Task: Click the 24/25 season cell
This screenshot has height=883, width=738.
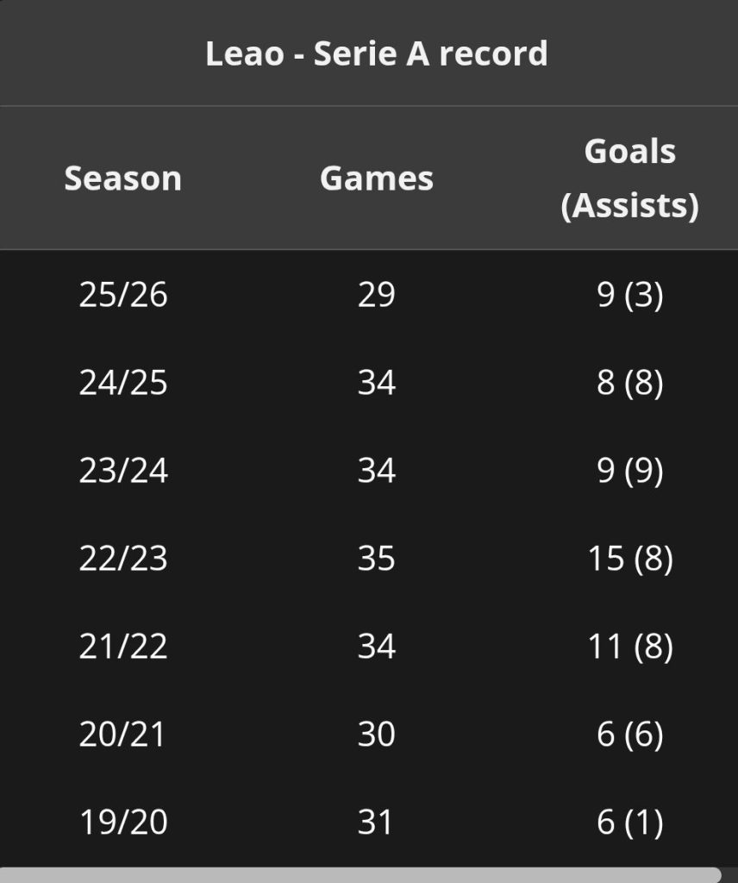Action: 122,382
